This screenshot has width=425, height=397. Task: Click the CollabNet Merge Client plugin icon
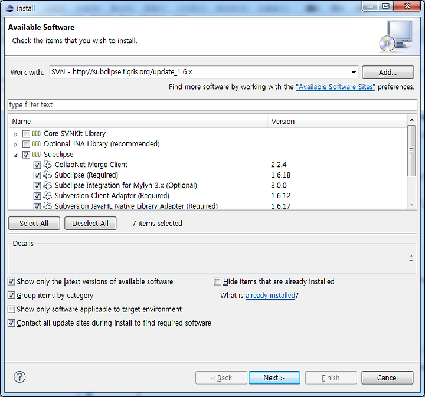click(x=47, y=165)
